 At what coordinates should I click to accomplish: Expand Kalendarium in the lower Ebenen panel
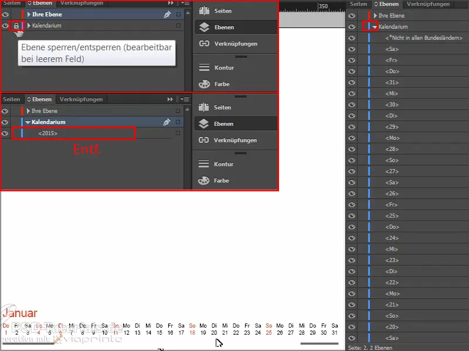tap(28, 122)
